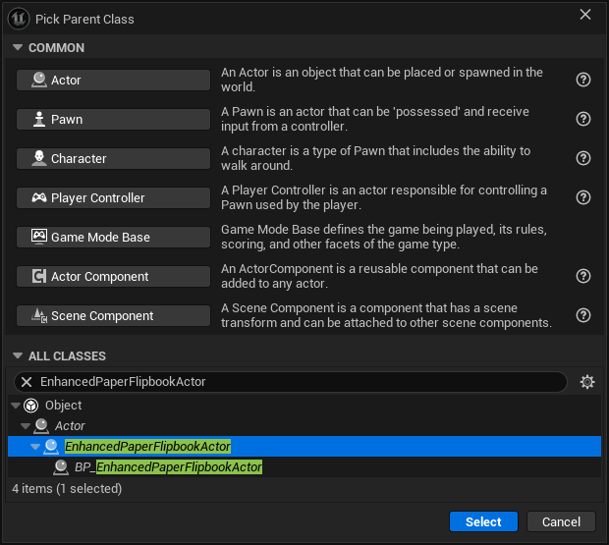Screen dimensions: 609x545
Task: Collapse the COMMON section
Action: 18,47
